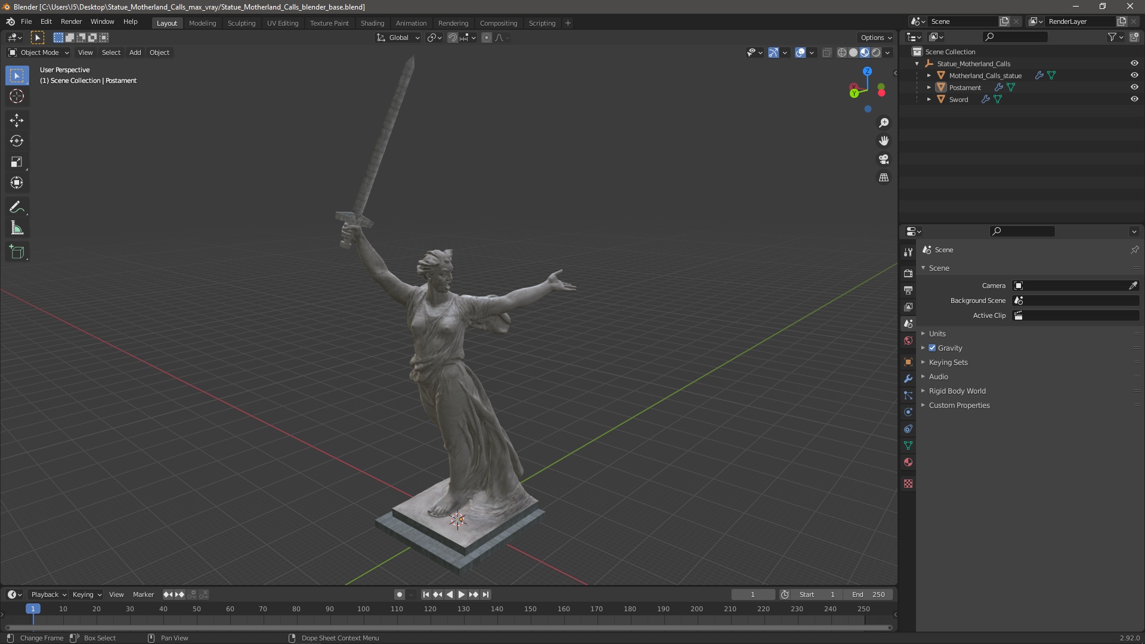Expand the Custom Properties panel
Image resolution: width=1145 pixels, height=644 pixels.
(x=959, y=405)
